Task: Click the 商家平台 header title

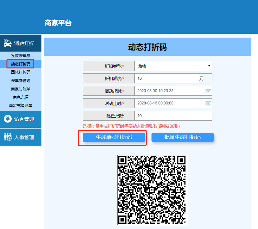Action: pos(58,23)
